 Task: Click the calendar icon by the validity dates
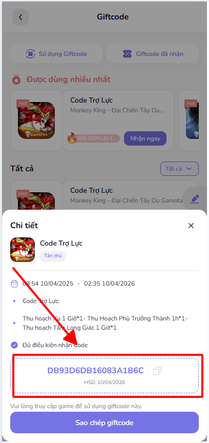(14, 284)
